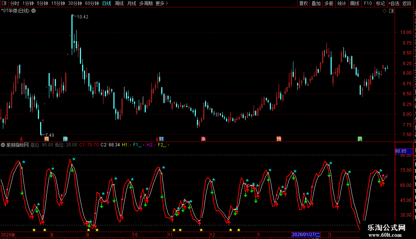Expand the 更多 > period options
The image size is (416, 239).
click(162, 3)
